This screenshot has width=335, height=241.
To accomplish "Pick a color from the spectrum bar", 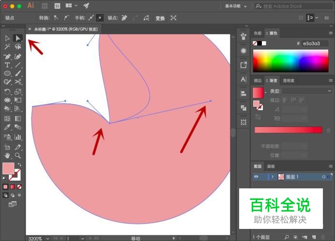I will [290, 61].
